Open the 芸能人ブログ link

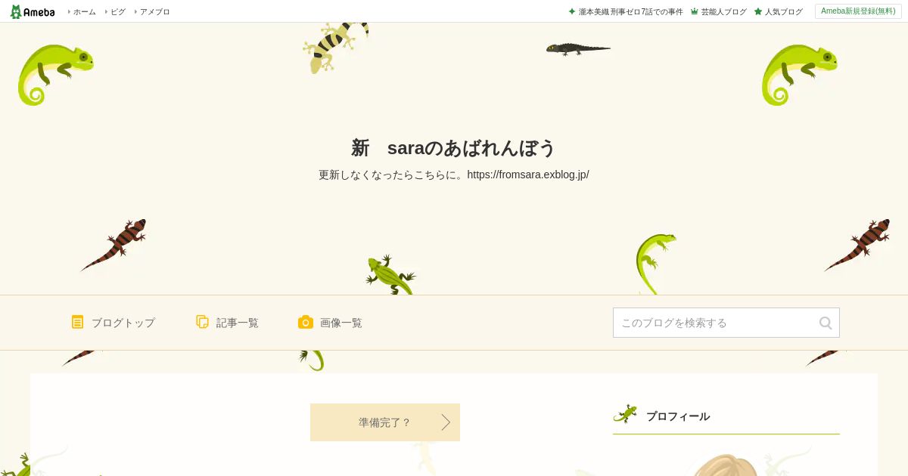pyautogui.click(x=723, y=11)
